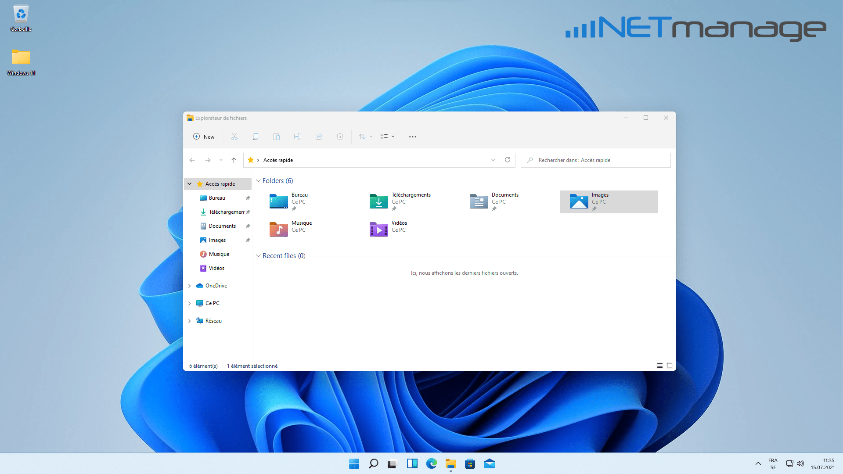Expand the Ce PC tree node

pos(190,303)
